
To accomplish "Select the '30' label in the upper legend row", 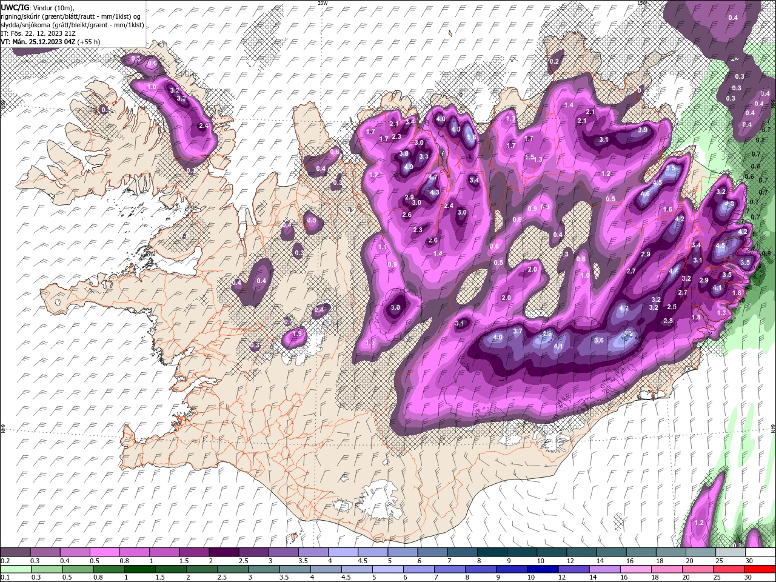I will (x=749, y=561).
